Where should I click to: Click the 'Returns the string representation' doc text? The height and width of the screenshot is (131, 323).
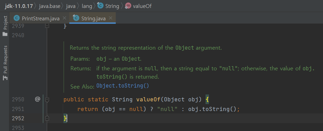[146, 48]
